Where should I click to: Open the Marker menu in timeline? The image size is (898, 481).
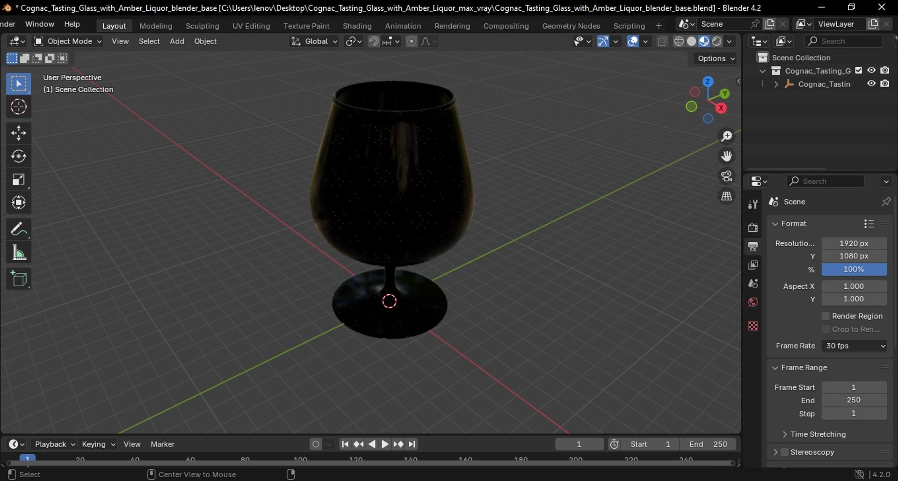[x=162, y=444]
